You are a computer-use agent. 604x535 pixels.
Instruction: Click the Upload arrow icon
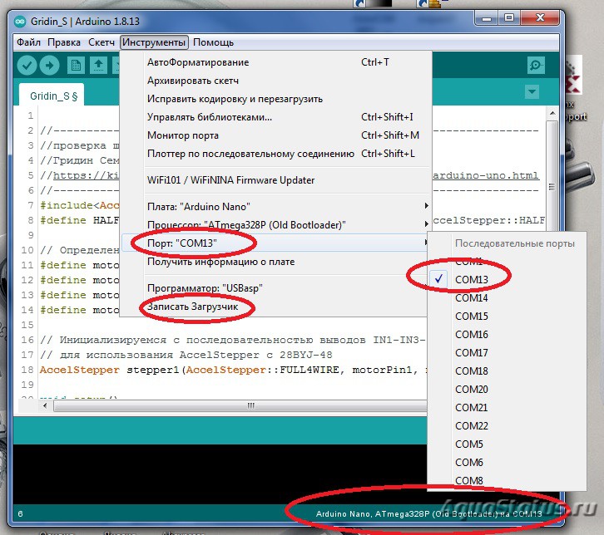click(49, 66)
